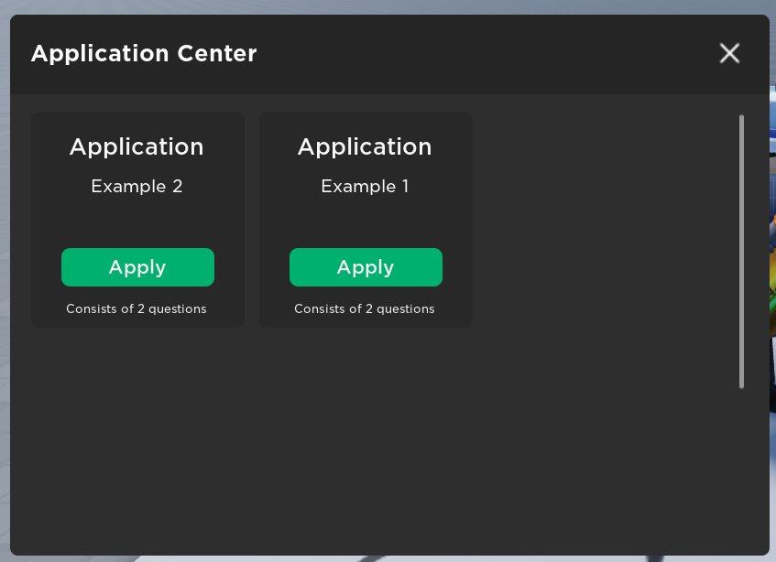
Task: Click the Example 2 label
Action: (137, 187)
